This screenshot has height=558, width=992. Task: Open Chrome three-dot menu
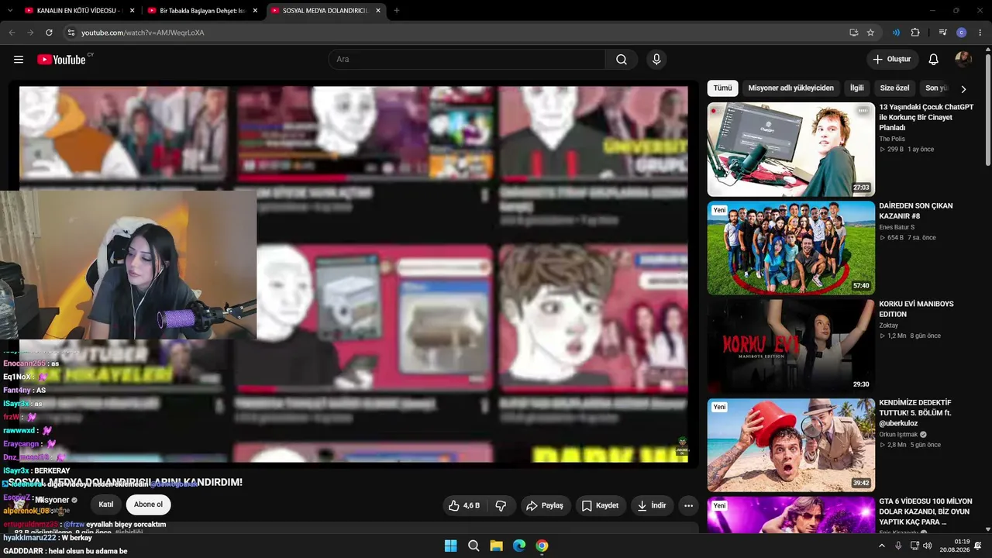[980, 33]
